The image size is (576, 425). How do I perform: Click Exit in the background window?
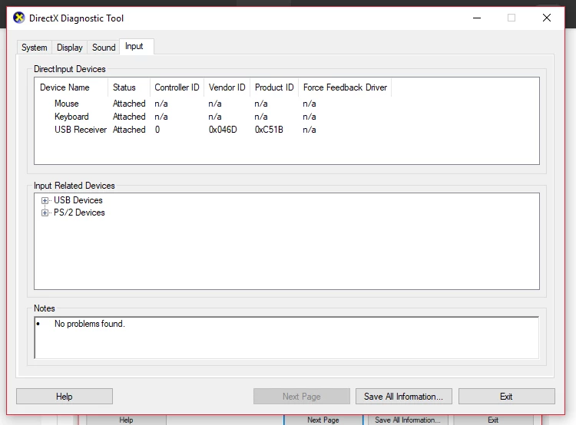pos(493,420)
